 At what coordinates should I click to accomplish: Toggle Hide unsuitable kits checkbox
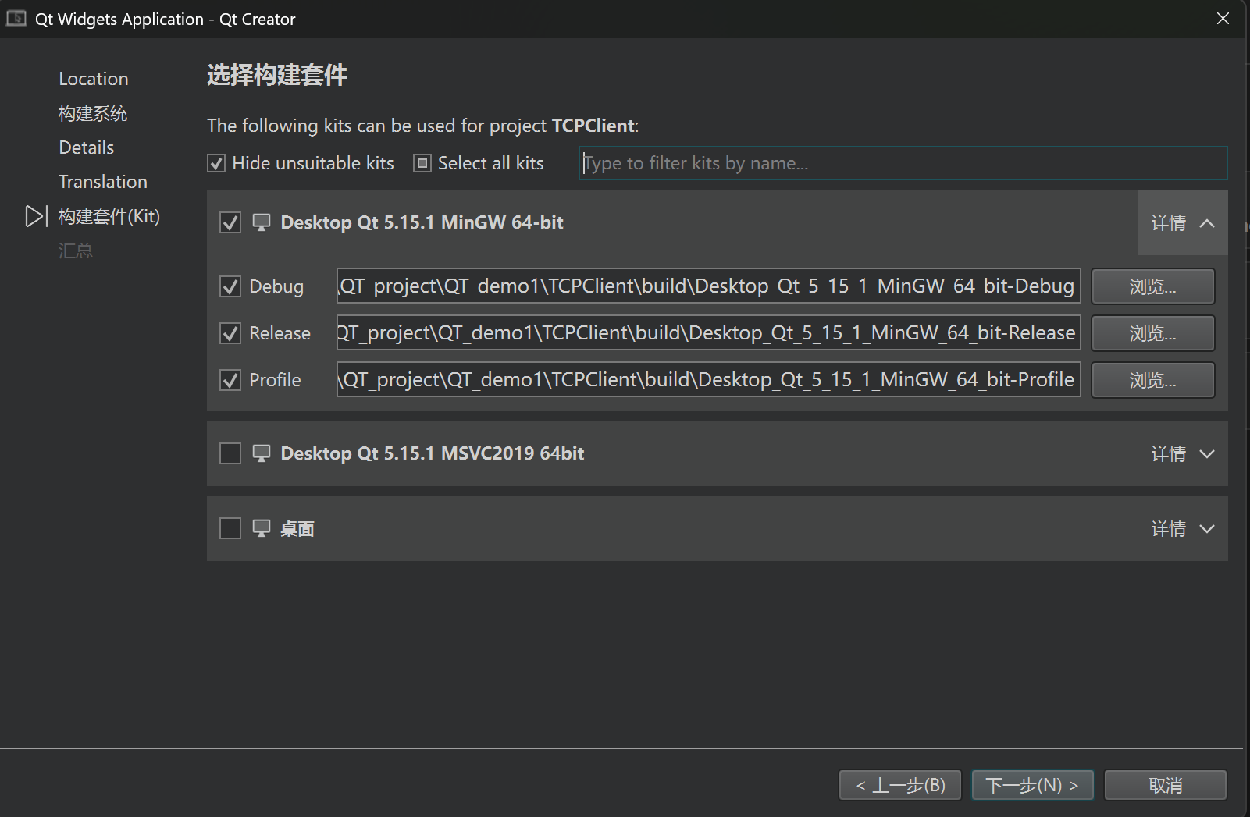coord(216,163)
